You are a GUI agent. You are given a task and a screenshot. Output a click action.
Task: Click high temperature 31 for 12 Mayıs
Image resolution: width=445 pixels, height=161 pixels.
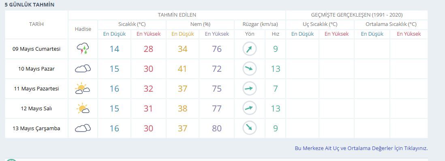148,108
